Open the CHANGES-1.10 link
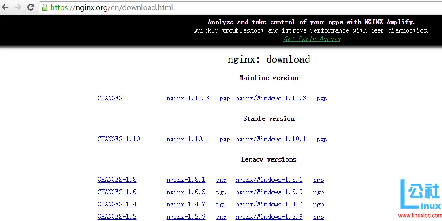 pos(118,139)
